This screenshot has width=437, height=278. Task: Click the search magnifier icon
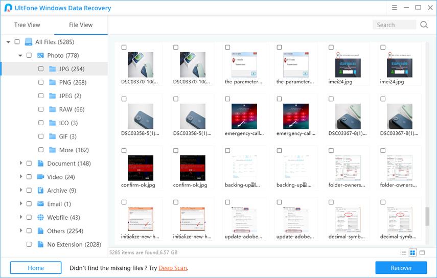pyautogui.click(x=424, y=25)
